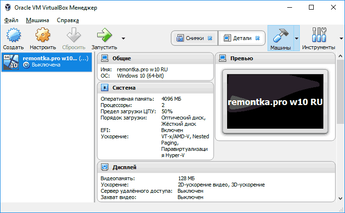Click the VM preview thumbnail image
The image size is (345, 213).
click(275, 102)
